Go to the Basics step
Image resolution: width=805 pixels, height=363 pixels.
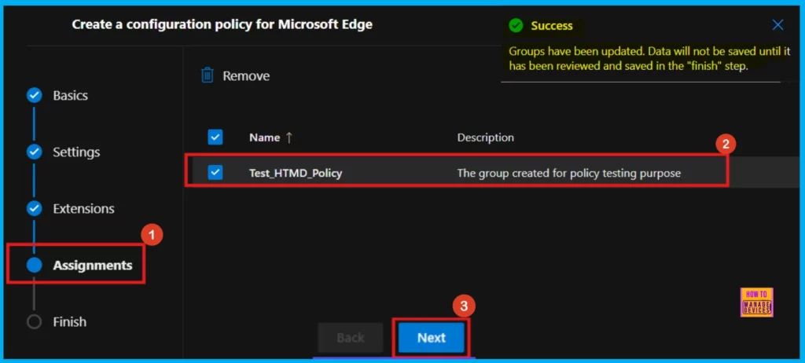[70, 96]
